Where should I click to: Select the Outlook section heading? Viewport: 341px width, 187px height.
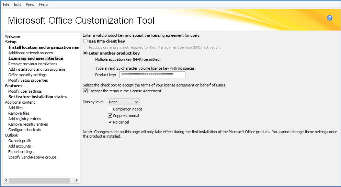(x=11, y=135)
